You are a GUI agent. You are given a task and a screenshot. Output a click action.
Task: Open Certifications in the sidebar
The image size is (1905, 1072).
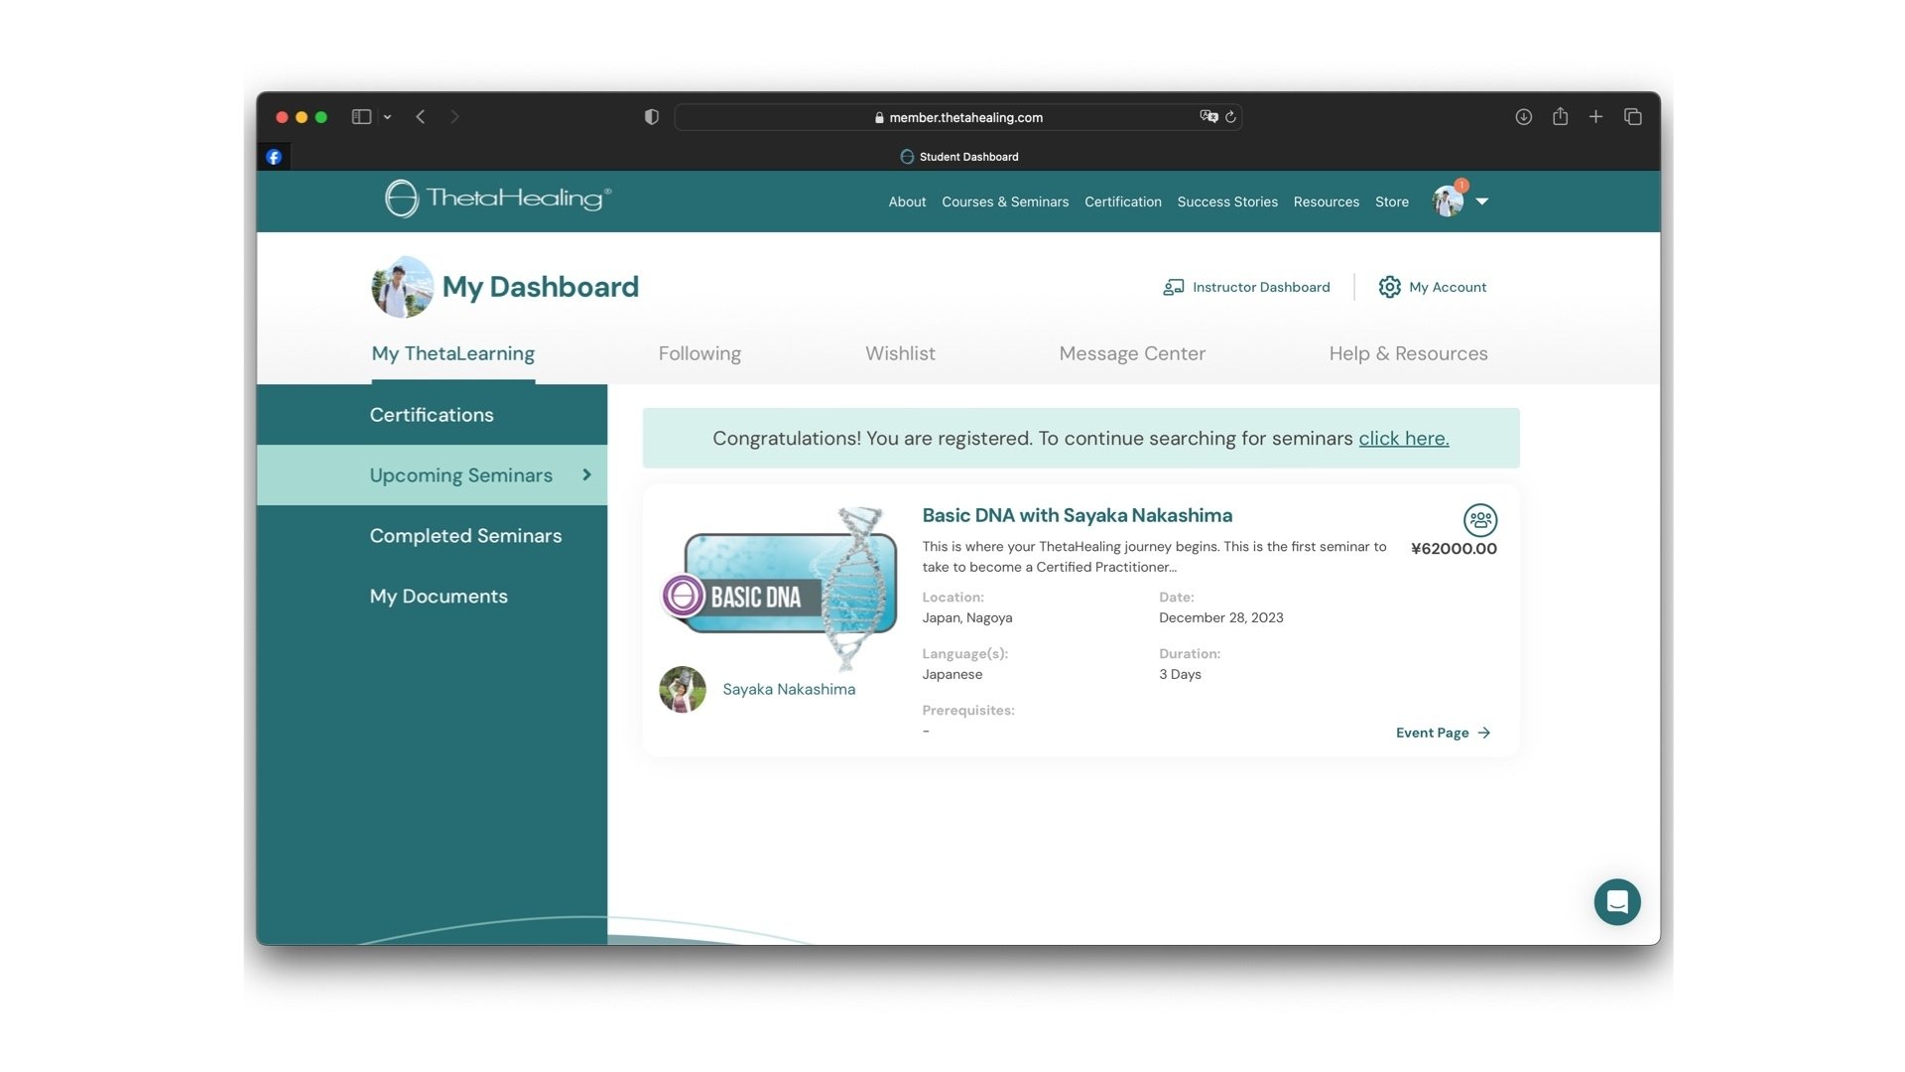click(432, 415)
